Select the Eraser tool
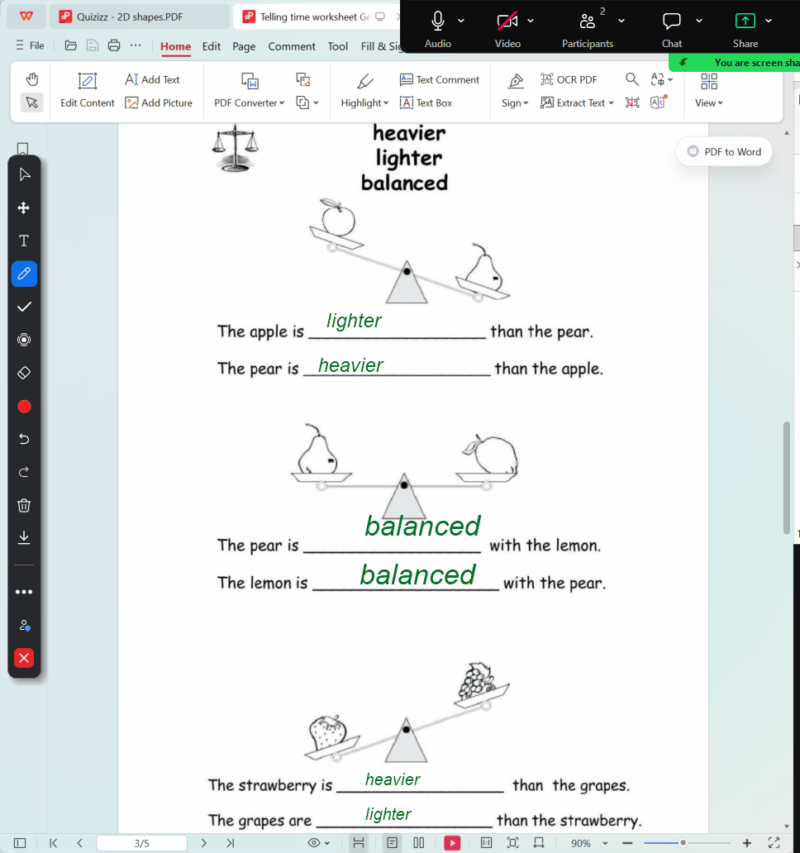This screenshot has width=800, height=853. click(24, 374)
